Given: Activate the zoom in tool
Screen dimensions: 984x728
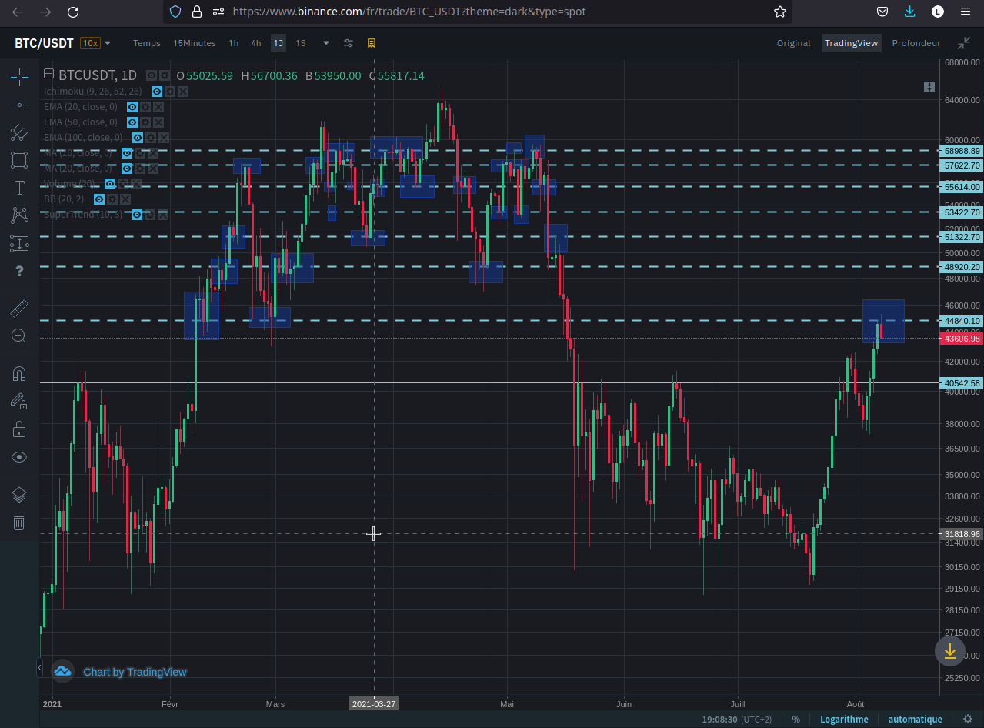Looking at the screenshot, I should [19, 336].
